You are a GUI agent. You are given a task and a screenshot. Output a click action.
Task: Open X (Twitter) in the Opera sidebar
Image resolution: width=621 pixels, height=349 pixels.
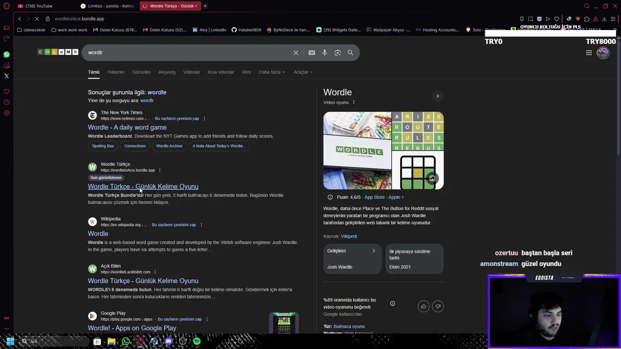click(x=6, y=76)
